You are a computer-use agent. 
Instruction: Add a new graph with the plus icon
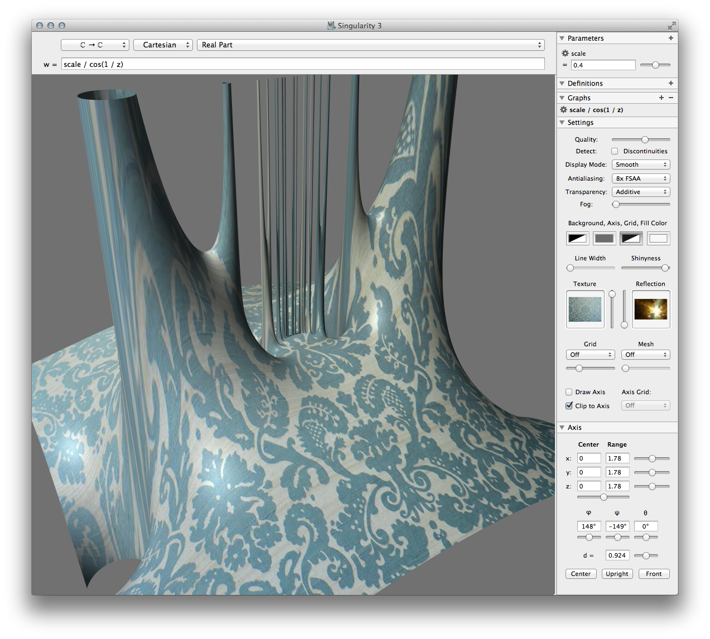point(661,98)
